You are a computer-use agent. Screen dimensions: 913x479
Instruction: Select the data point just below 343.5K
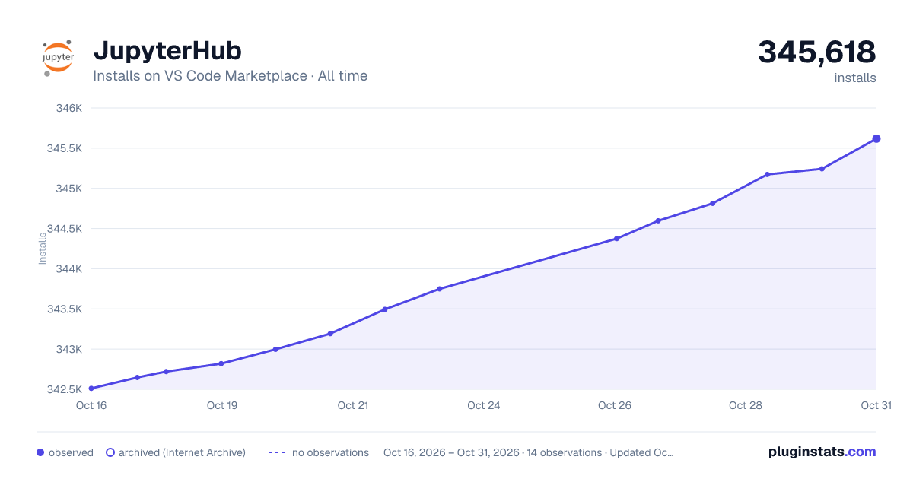coord(385,309)
